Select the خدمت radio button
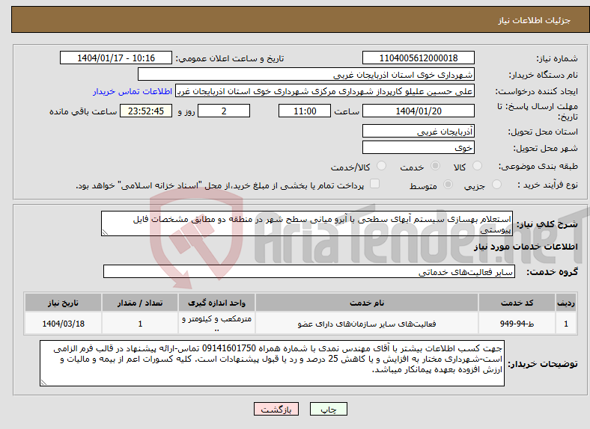Viewport: 590px width, 429px height. click(435, 166)
